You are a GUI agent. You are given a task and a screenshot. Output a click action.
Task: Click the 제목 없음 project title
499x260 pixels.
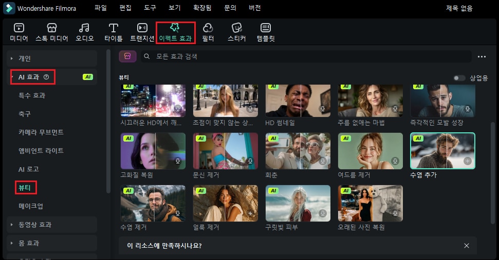[x=459, y=8]
